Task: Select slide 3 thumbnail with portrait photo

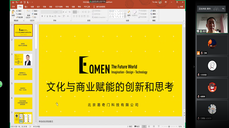Action: [x=23, y=59]
